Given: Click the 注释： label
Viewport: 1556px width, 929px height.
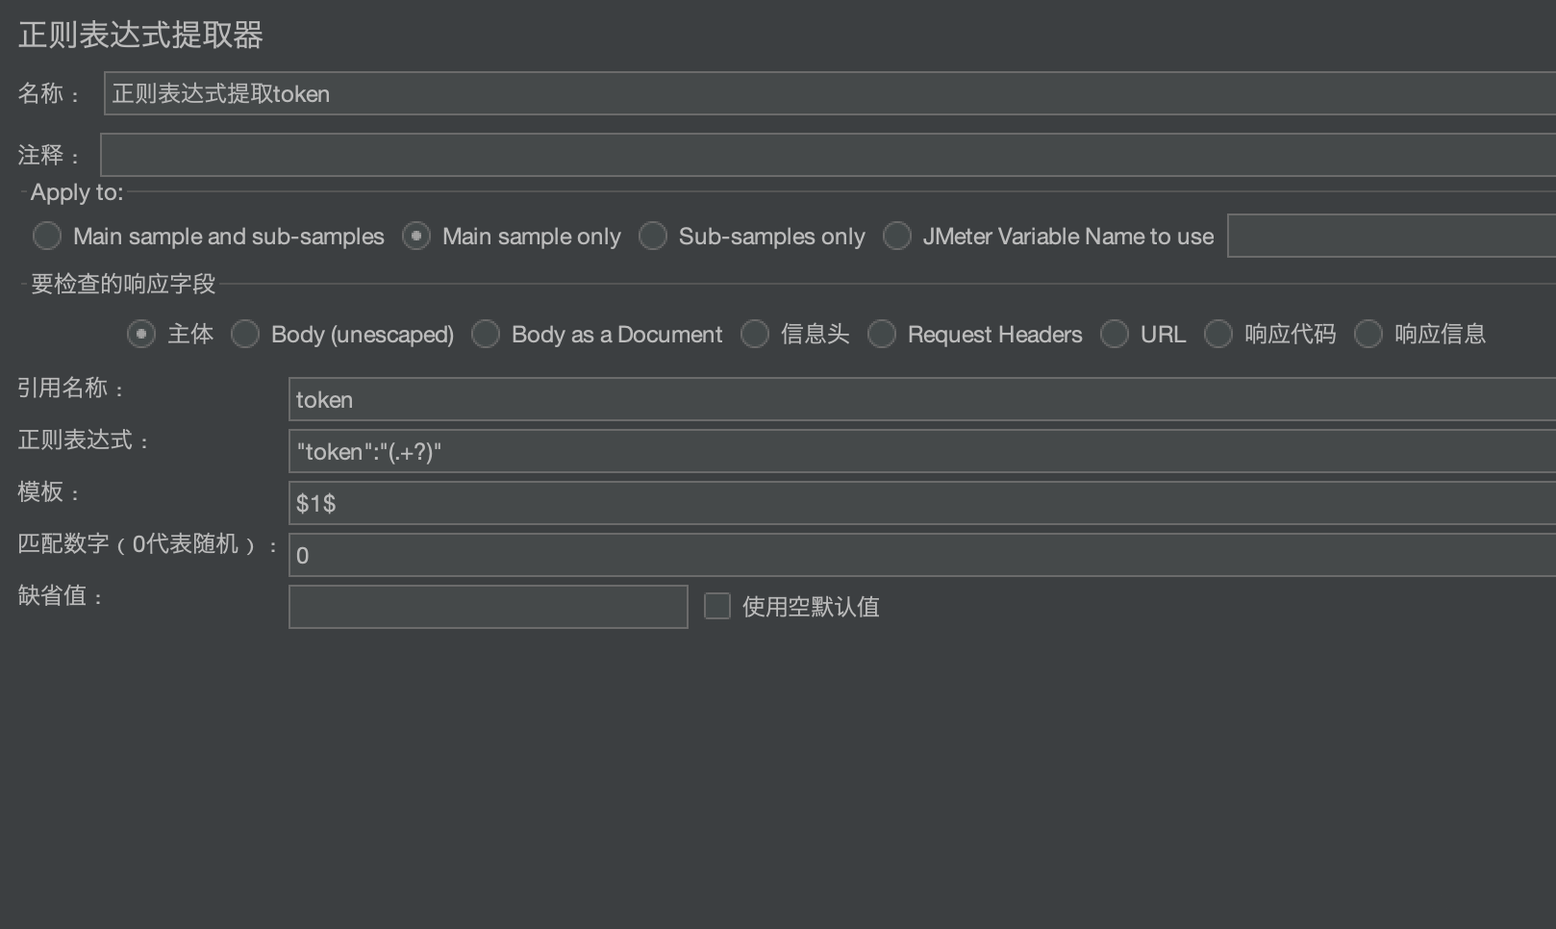Looking at the screenshot, I should coord(49,156).
